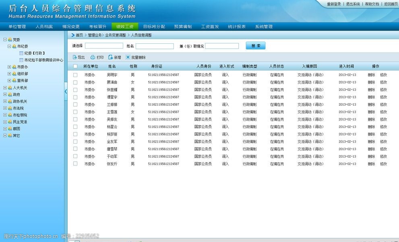Click the 批量删除 batch delete icon

click(128, 57)
